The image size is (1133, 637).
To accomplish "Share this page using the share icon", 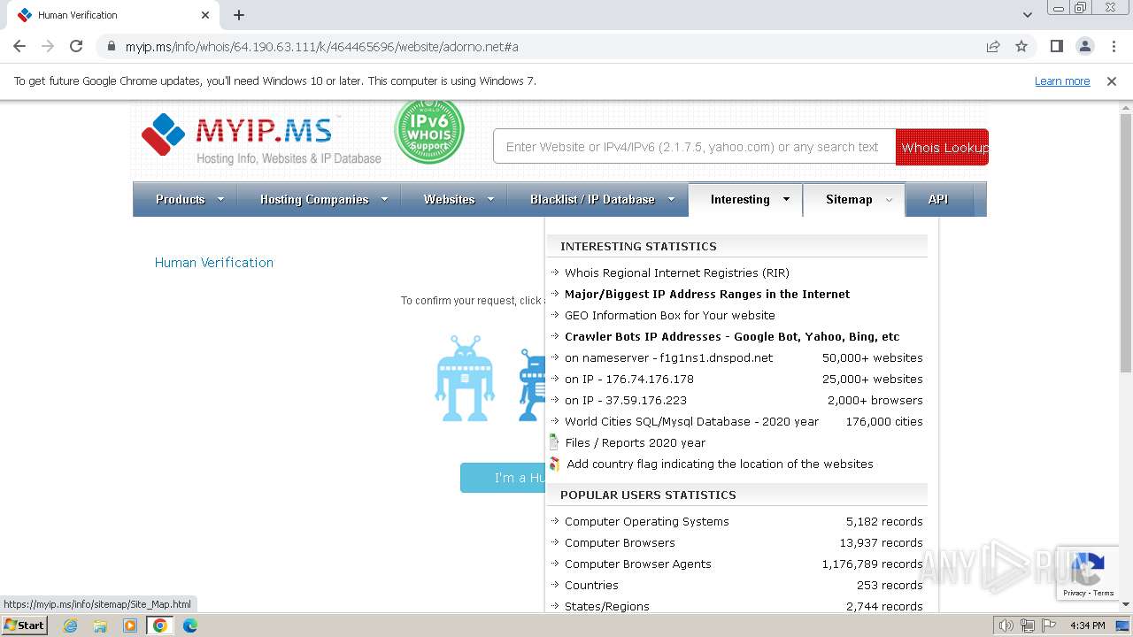I will pyautogui.click(x=993, y=46).
